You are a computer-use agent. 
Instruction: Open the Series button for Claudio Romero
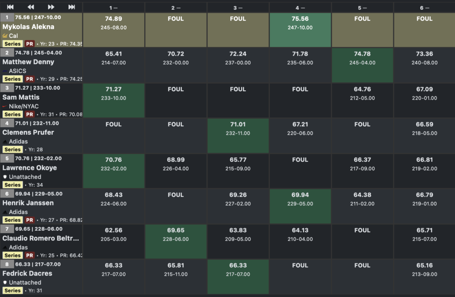pyautogui.click(x=12, y=256)
